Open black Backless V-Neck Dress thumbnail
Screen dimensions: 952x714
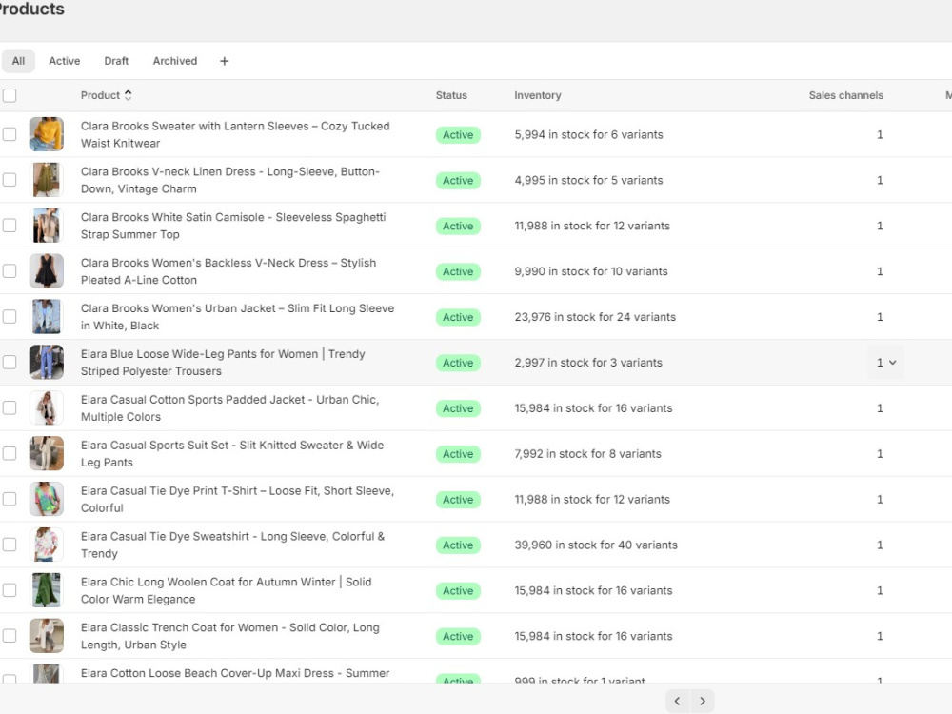(46, 270)
